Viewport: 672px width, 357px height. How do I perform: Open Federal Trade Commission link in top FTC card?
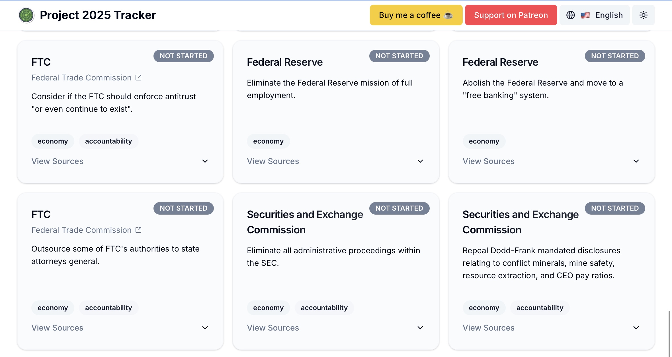[x=81, y=78]
